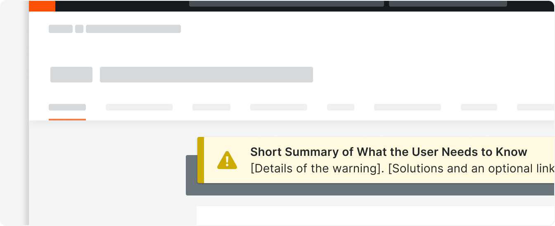
Task: Click the small gray badge beside page title
Action: coord(71,75)
